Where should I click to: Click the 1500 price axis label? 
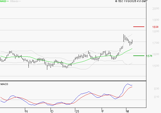point(156,66)
